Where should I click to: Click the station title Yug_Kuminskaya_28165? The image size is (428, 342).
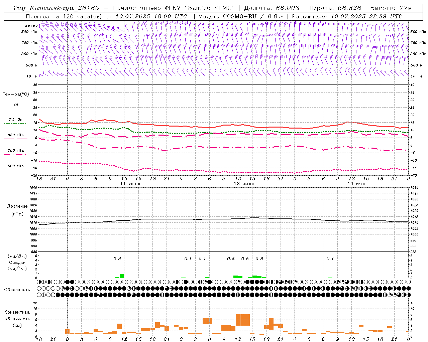click(x=56, y=8)
